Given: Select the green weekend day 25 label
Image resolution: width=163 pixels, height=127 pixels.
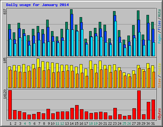Looking at the screenshot, I should click(124, 124).
